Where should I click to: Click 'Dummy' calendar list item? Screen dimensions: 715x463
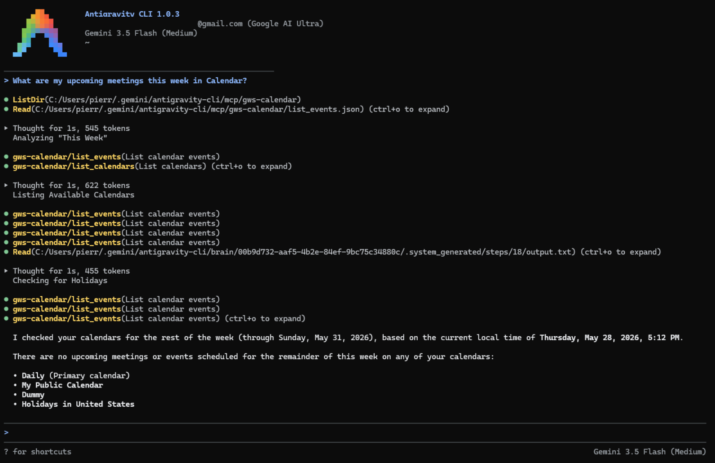coord(33,395)
